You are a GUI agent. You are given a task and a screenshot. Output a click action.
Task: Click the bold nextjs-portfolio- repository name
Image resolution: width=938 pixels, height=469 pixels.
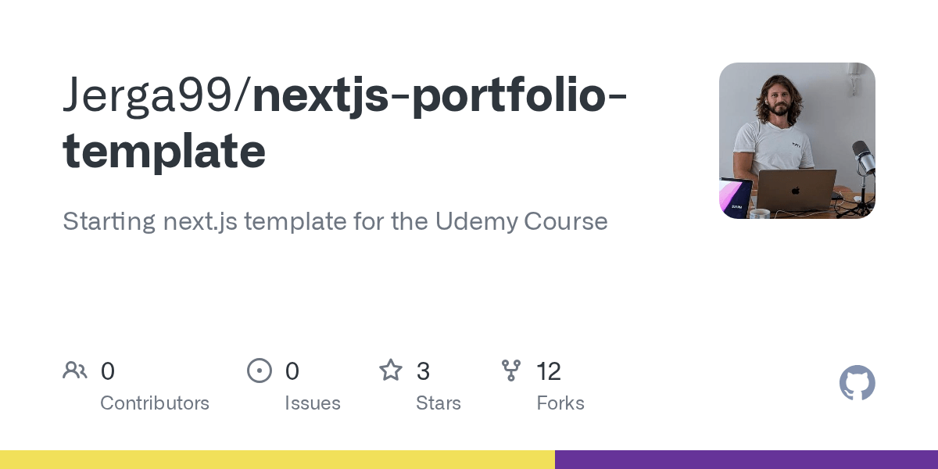(x=440, y=95)
